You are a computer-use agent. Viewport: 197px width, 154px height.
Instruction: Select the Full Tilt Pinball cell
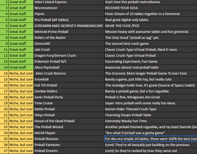69,85
